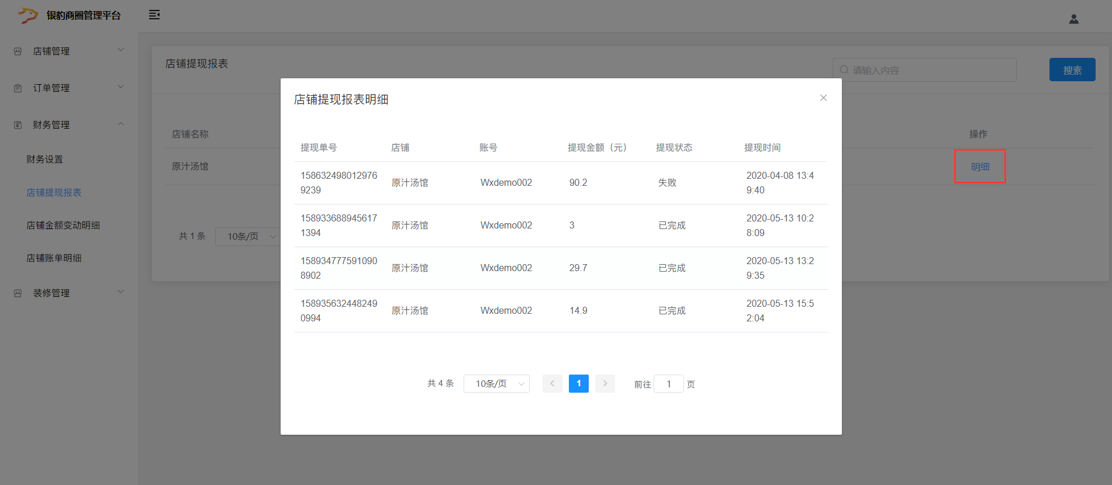Click the hamburger menu collapse icon
This screenshot has width=1112, height=485.
(154, 15)
